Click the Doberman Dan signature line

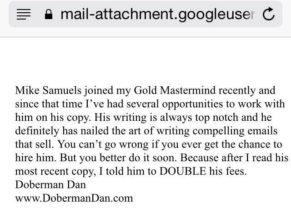coord(50,185)
